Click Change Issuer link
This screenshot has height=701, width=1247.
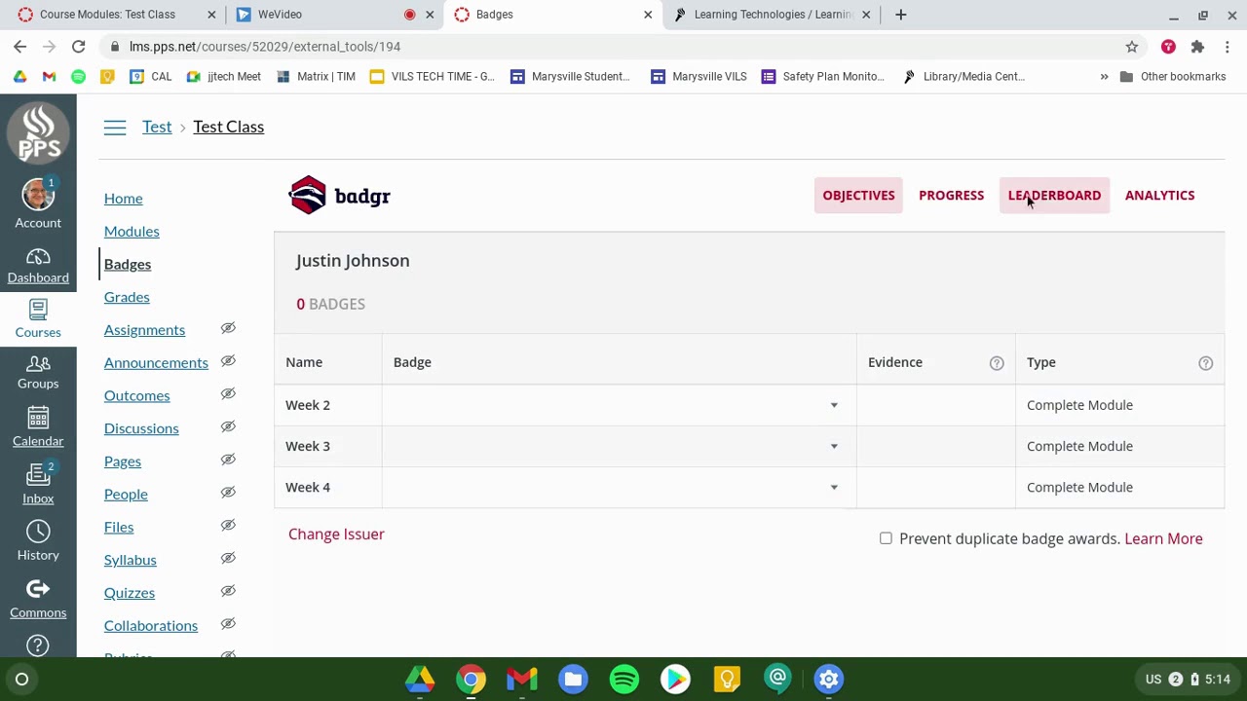(x=336, y=534)
